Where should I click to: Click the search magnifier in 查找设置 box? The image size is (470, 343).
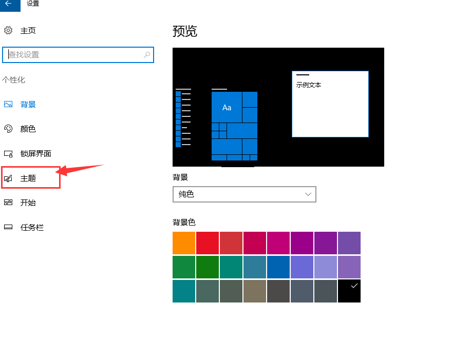pyautogui.click(x=145, y=55)
